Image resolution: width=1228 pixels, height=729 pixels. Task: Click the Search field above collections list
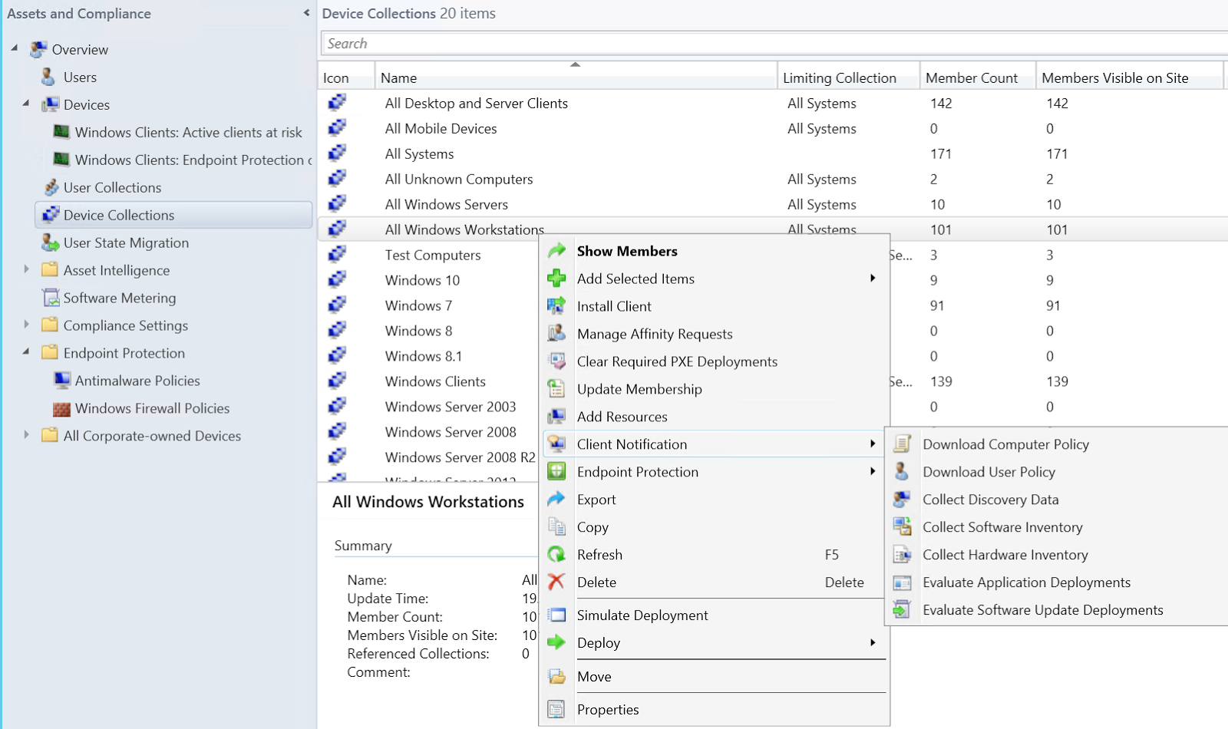coord(767,44)
